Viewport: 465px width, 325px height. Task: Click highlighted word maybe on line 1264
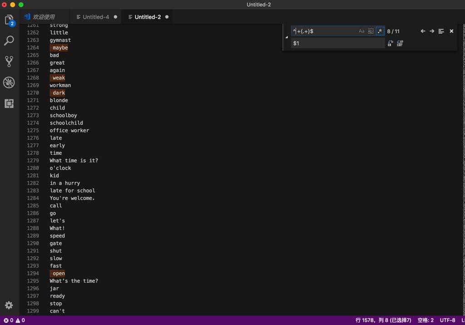(60, 48)
